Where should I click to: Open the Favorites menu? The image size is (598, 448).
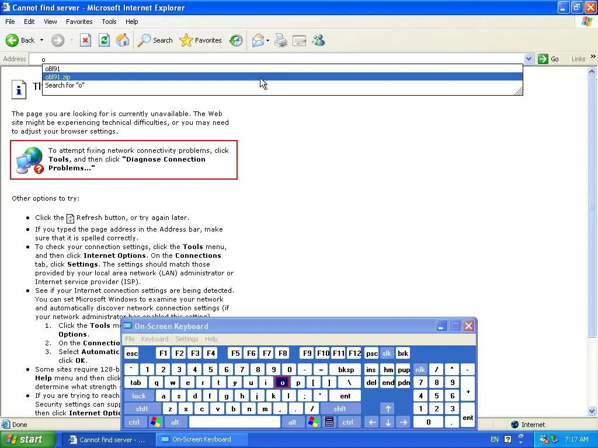coord(79,22)
